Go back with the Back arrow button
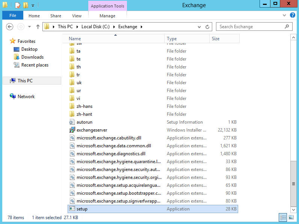 pyautogui.click(x=9, y=27)
